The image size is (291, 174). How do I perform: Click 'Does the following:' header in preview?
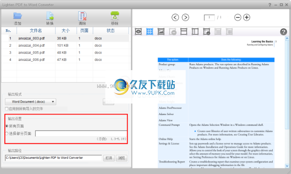231,60
